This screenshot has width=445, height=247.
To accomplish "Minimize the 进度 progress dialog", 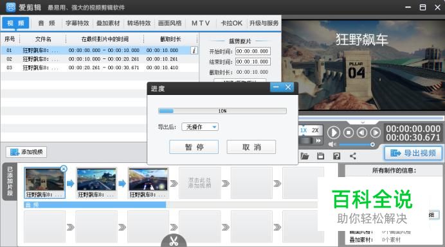I will [276, 87].
